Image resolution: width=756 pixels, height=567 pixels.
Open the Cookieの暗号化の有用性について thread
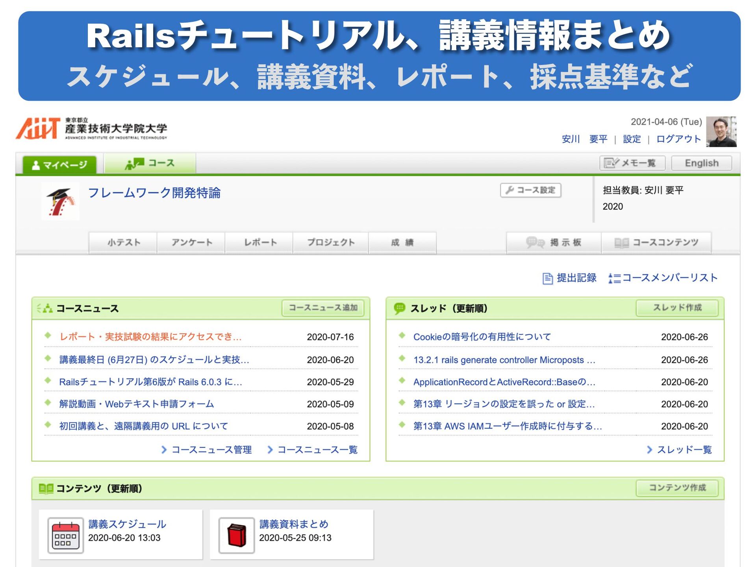pyautogui.click(x=482, y=337)
